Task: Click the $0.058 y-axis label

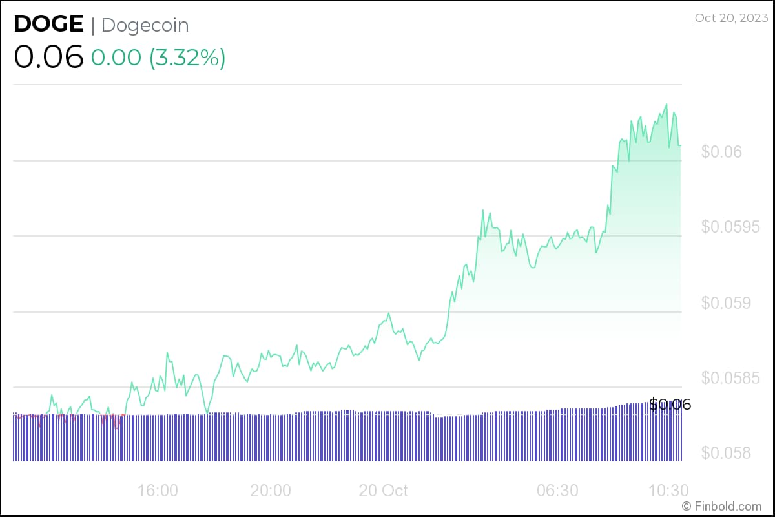Action: [727, 452]
